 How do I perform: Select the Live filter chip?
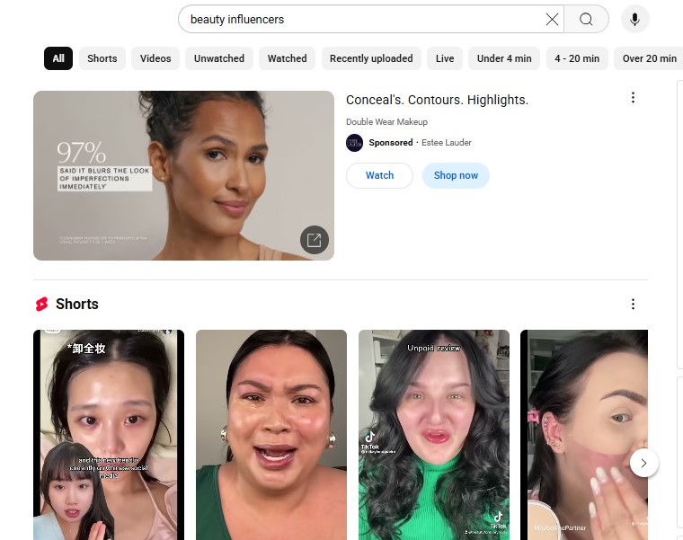[445, 58]
